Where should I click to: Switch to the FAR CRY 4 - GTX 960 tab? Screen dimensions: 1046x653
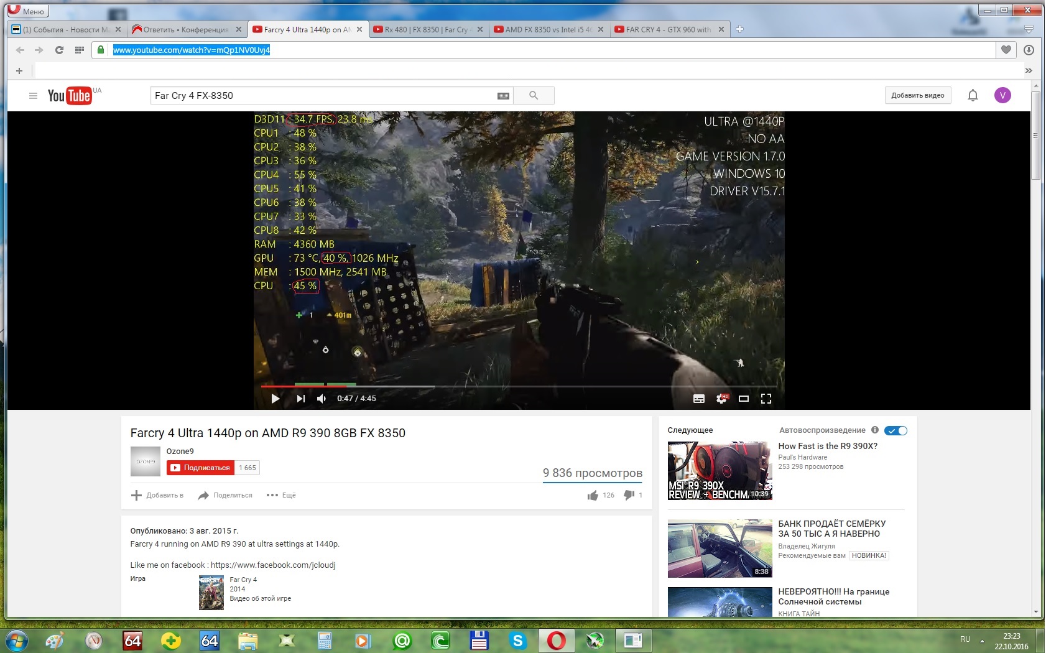670,29
